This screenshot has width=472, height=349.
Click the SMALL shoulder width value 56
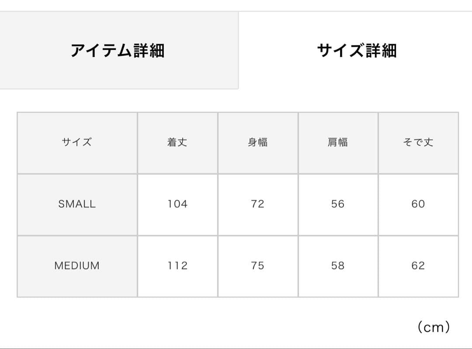(338, 204)
